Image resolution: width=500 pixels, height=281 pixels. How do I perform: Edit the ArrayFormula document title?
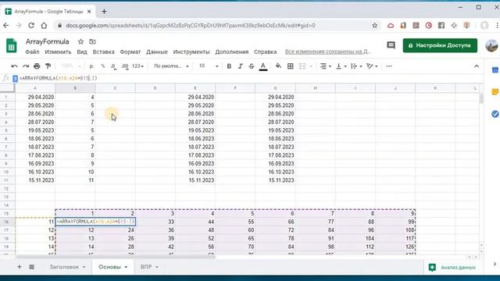tap(47, 41)
